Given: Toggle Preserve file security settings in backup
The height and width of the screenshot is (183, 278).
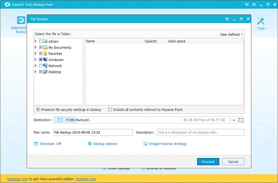Looking at the screenshot, I should (x=38, y=110).
